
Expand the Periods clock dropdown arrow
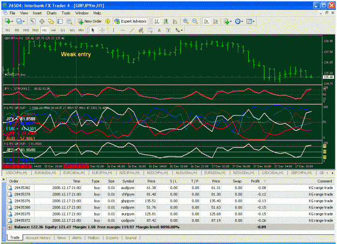click(242, 22)
